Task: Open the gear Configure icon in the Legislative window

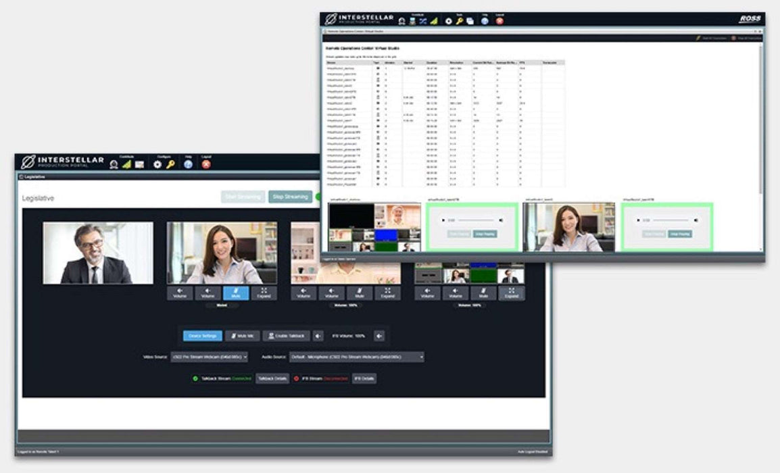Action: tap(157, 164)
